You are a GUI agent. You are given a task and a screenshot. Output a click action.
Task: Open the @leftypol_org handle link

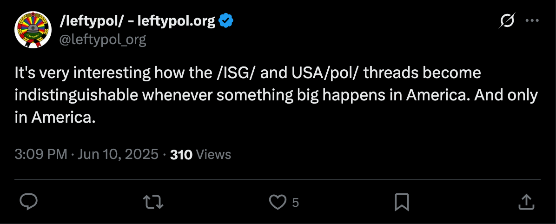(102, 40)
